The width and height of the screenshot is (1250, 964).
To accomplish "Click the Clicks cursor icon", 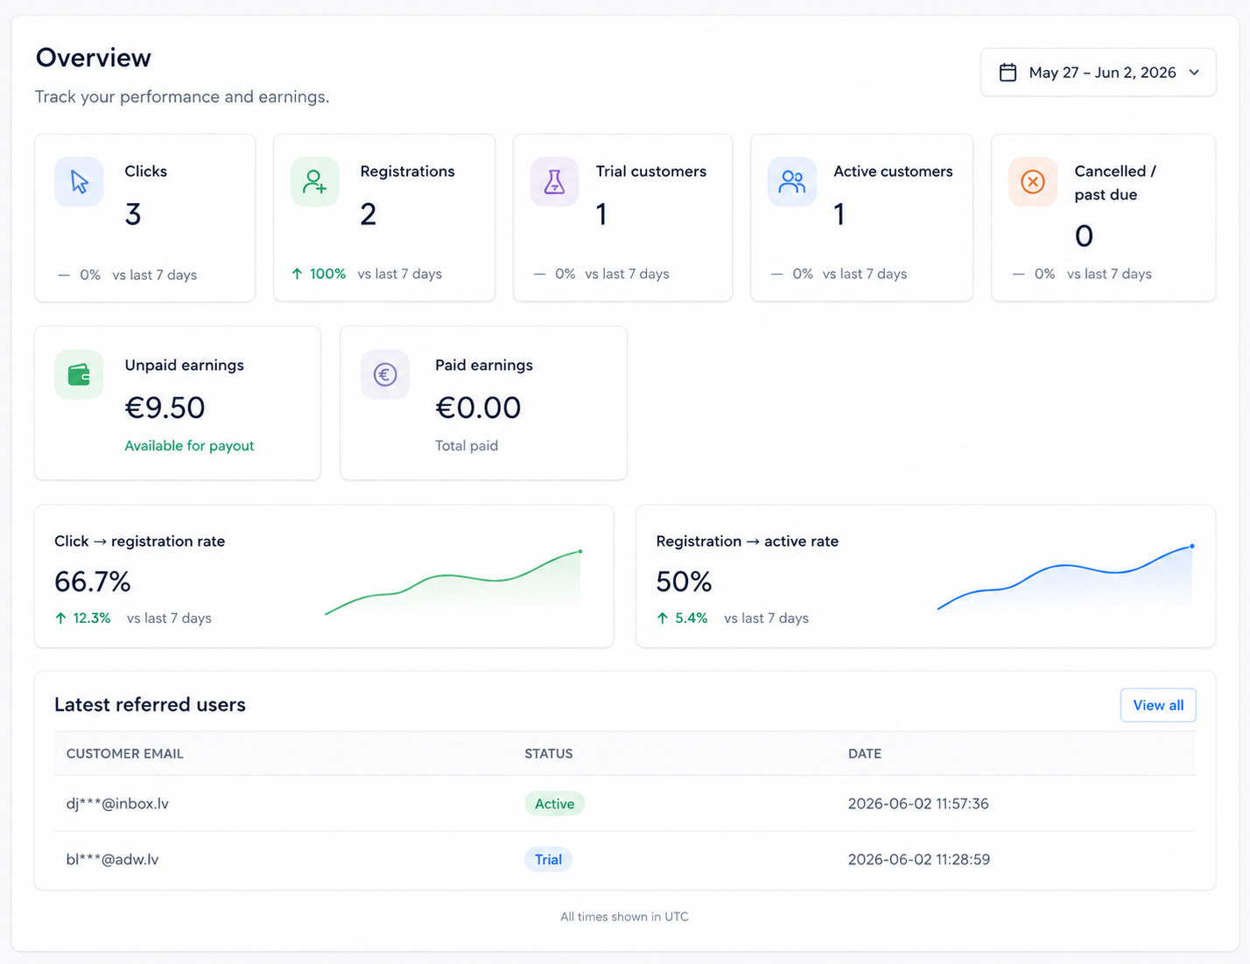I will [79, 182].
